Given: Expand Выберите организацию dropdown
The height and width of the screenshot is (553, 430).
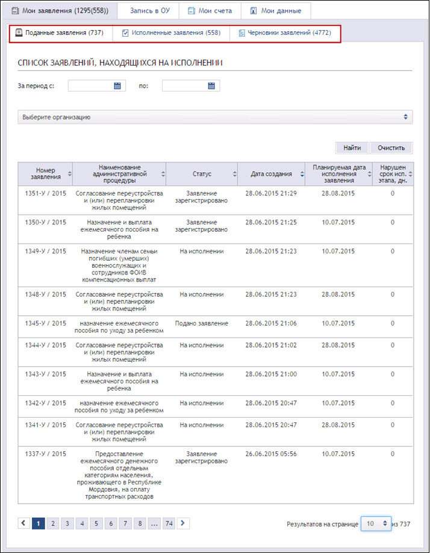Looking at the screenshot, I should [215, 117].
